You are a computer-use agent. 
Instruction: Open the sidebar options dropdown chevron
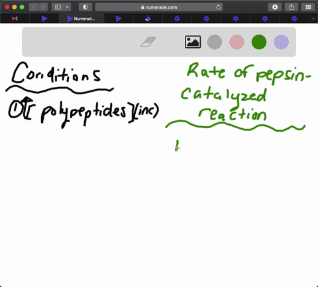point(68,7)
